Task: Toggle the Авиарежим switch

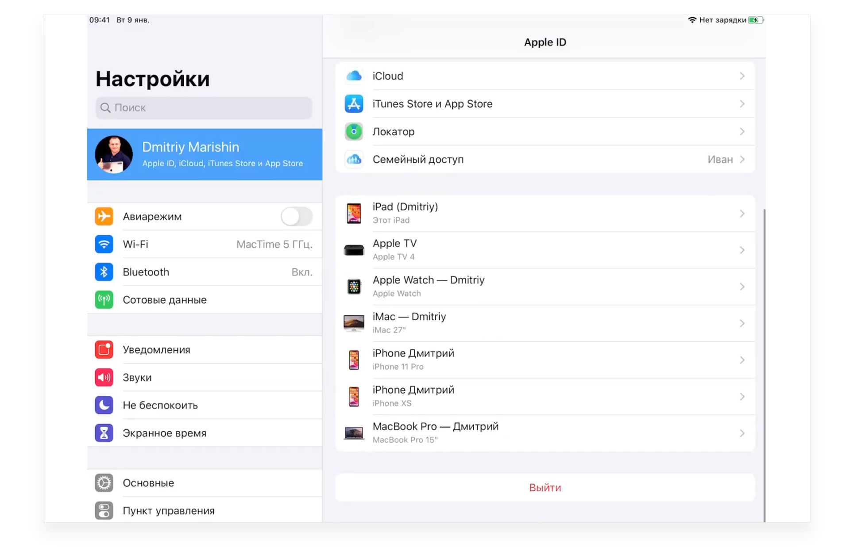Action: click(x=297, y=217)
